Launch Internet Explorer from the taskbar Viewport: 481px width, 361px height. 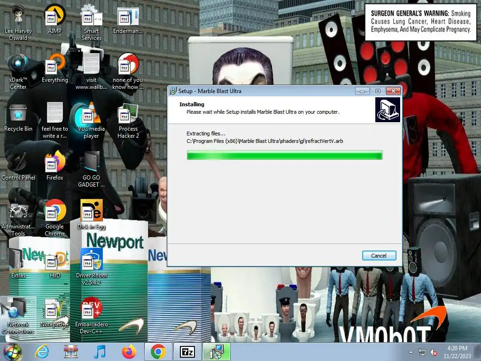(42, 352)
